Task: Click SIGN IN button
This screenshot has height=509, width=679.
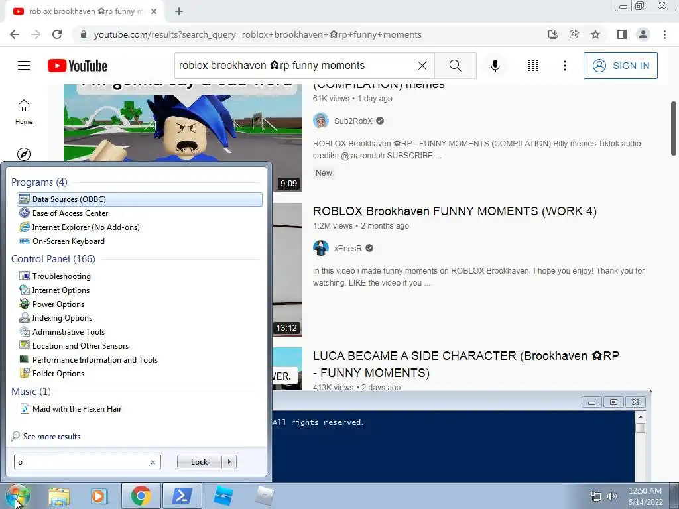Action: click(x=620, y=66)
